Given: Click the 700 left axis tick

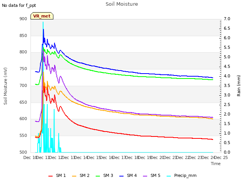Looking at the screenshot, I should point(23,85).
